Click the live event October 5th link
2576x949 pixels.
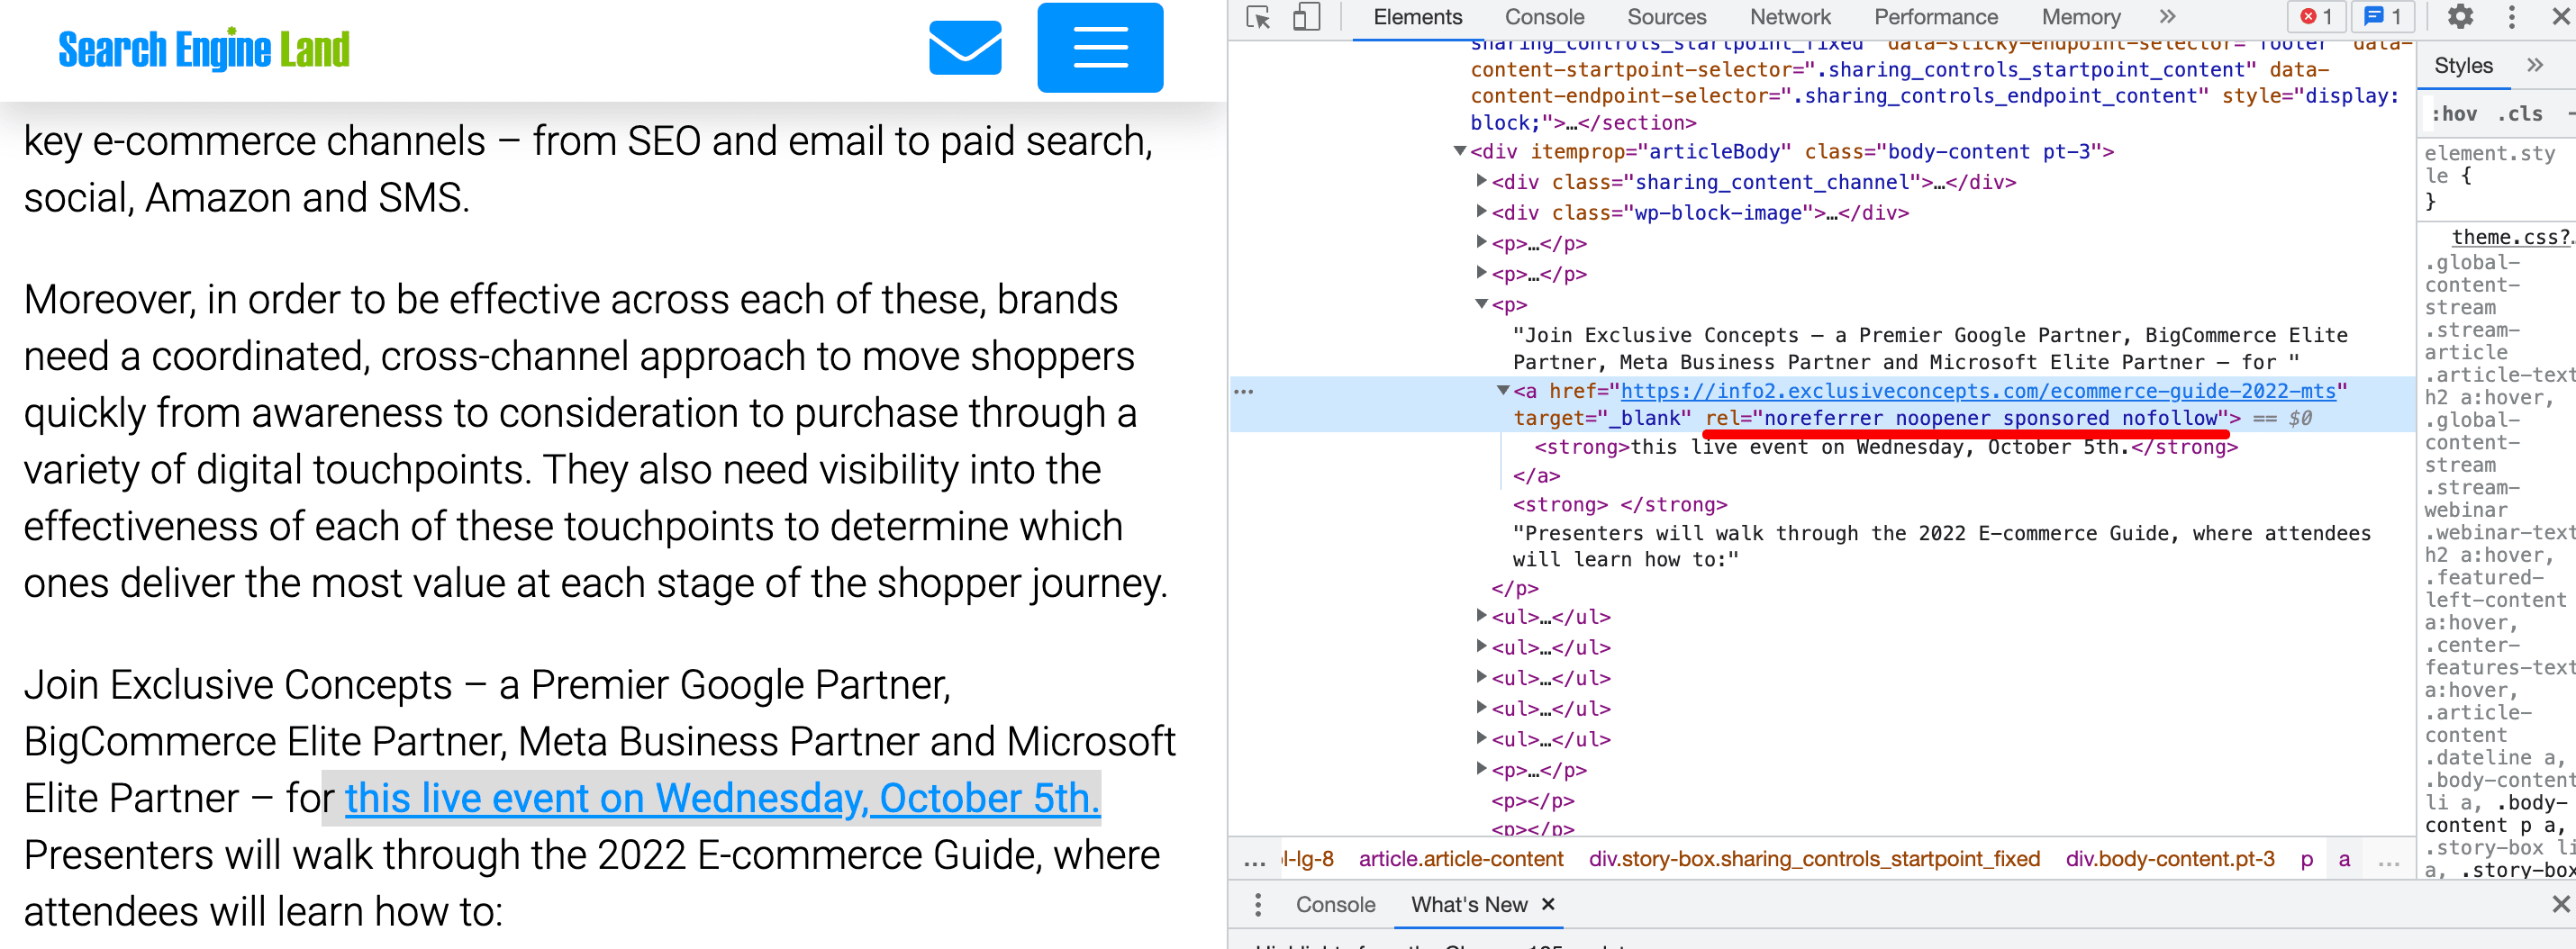pos(722,798)
